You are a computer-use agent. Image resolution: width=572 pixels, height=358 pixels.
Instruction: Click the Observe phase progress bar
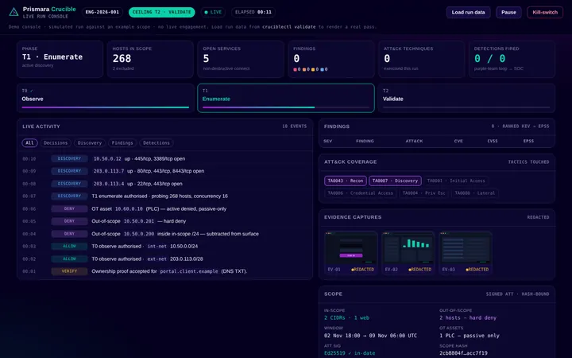pos(106,107)
